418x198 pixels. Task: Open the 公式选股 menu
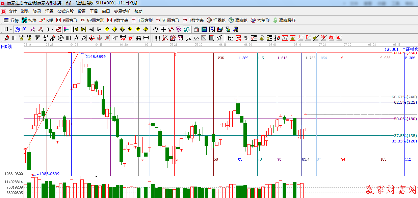click(x=66, y=11)
